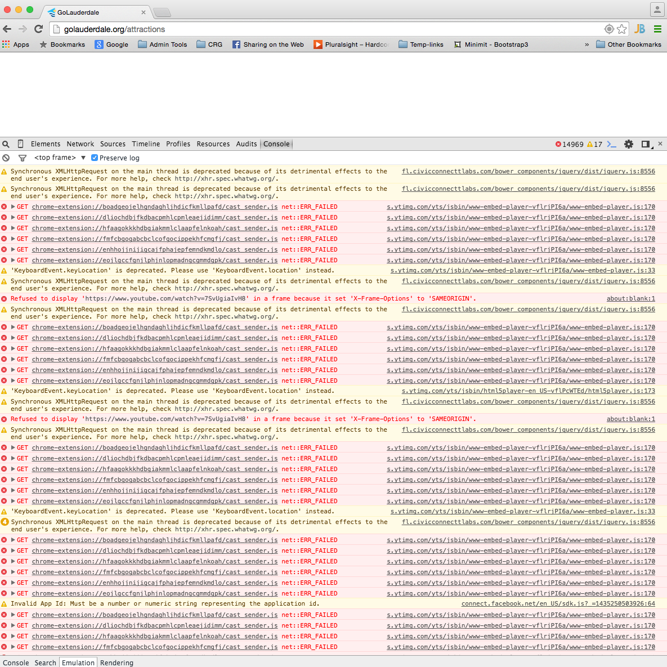Click 'Invalid App Id' warning message

[165, 603]
